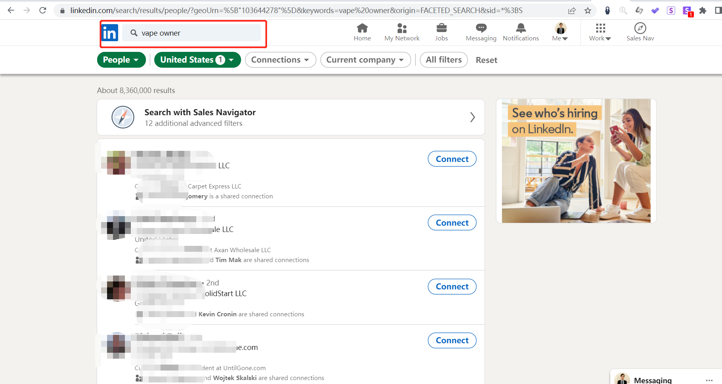The image size is (722, 384).
Task: Open the Me profile menu
Action: point(560,32)
